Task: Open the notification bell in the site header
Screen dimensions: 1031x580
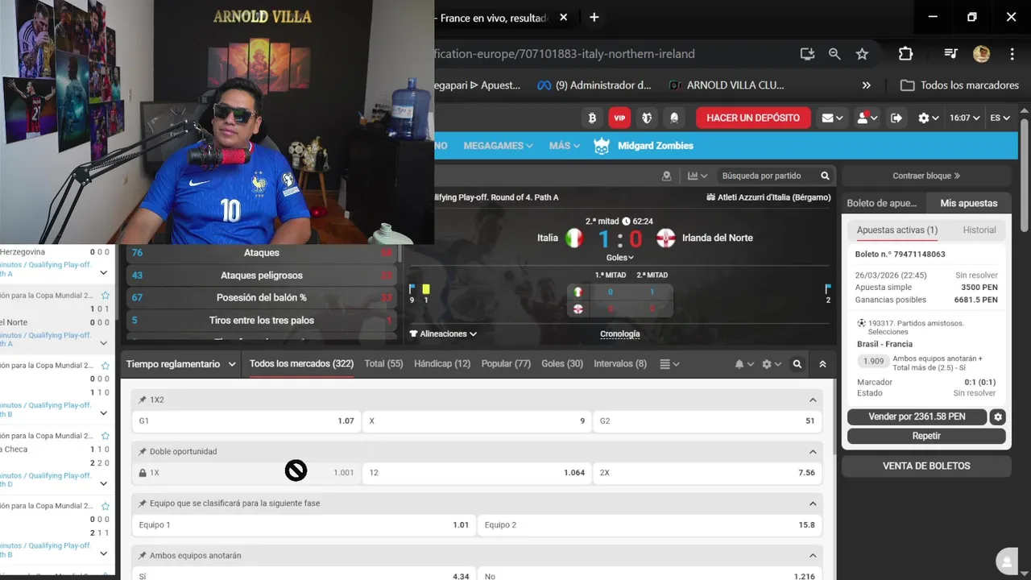Action: tap(674, 118)
